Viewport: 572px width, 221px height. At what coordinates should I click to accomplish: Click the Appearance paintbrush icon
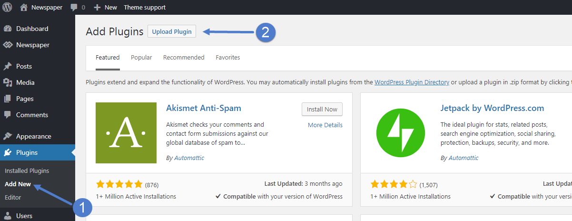click(8, 136)
